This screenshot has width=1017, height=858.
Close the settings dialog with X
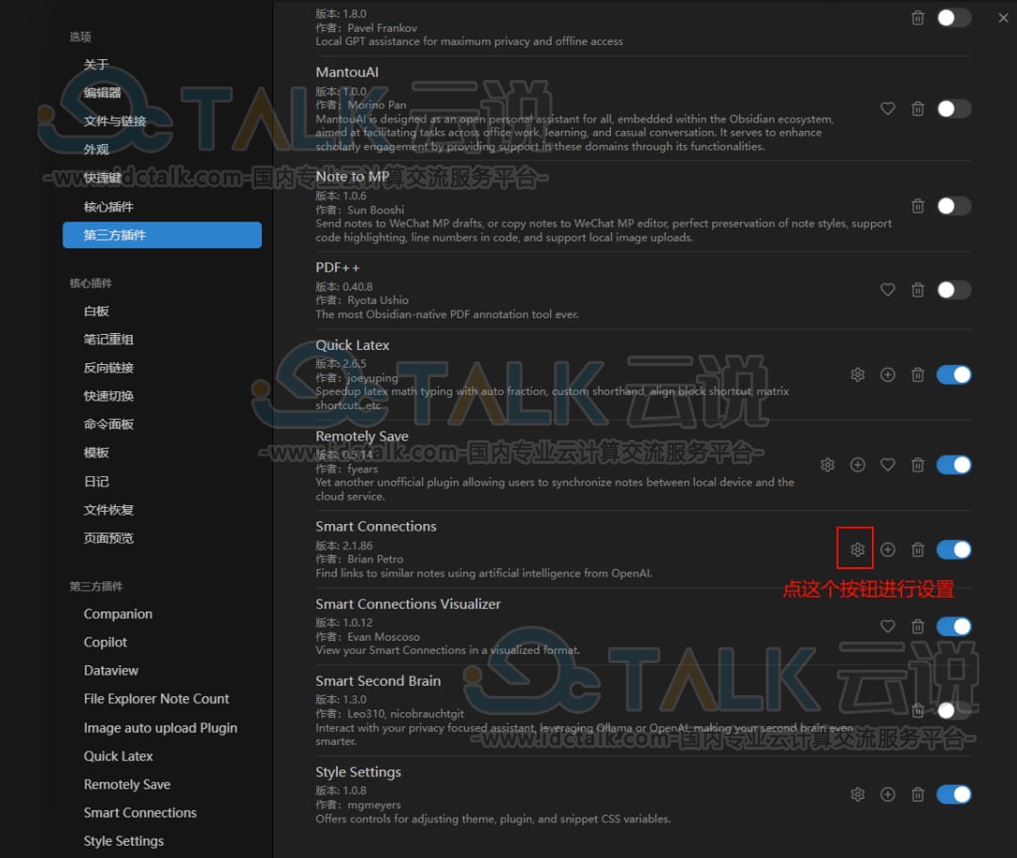(x=1003, y=18)
